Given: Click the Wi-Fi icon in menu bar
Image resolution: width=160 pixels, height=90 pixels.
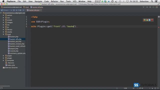Looking at the screenshot, I should 127,1.
